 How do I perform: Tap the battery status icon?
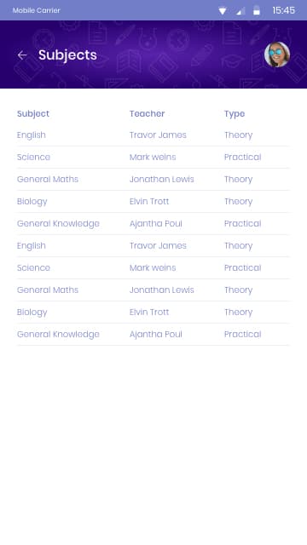click(x=257, y=10)
